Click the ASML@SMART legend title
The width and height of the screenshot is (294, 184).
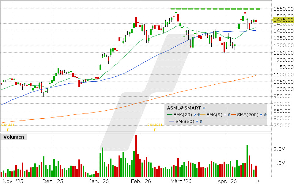pyautogui.click(x=184, y=108)
